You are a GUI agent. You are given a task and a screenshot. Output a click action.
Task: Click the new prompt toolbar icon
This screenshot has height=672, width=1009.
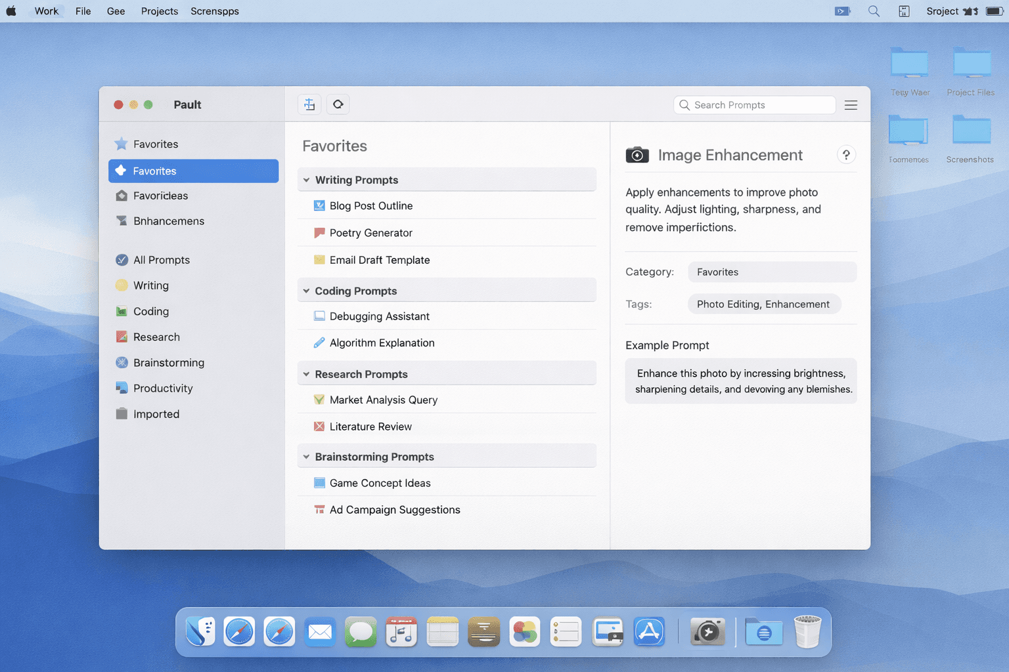(309, 104)
